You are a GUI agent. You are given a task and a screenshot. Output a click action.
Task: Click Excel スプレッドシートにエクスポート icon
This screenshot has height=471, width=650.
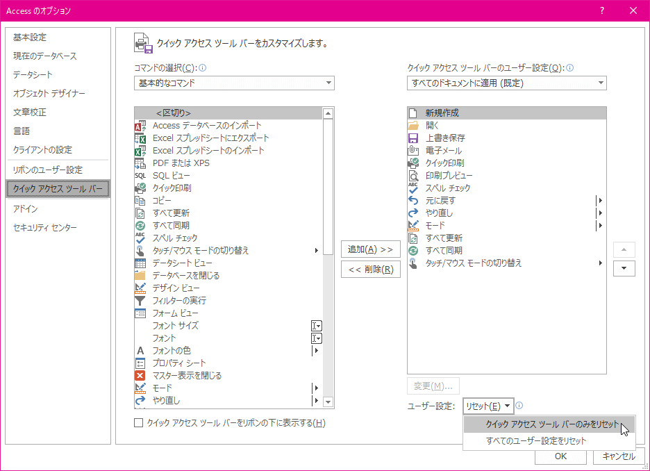(x=140, y=138)
